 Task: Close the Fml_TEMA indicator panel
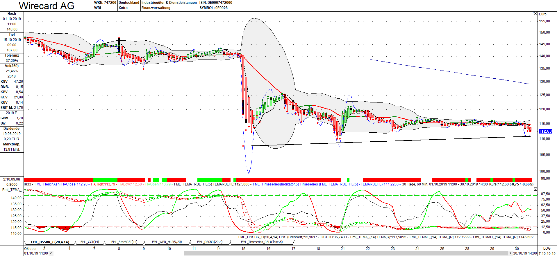[x=535, y=189]
